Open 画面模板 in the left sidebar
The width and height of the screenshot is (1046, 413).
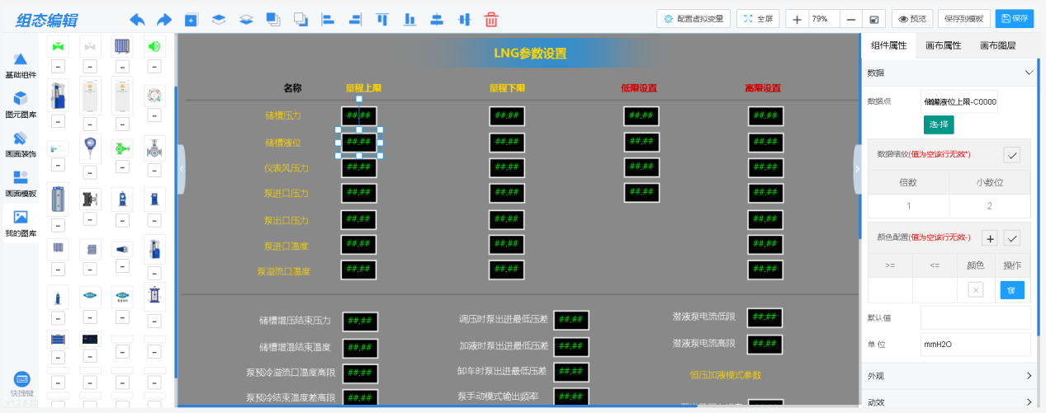pyautogui.click(x=21, y=184)
